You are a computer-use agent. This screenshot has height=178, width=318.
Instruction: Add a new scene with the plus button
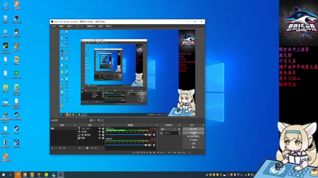tap(52, 148)
